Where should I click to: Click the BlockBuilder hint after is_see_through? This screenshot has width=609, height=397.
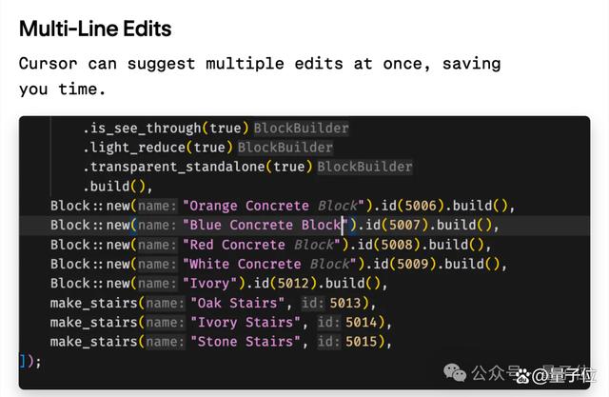tap(301, 128)
